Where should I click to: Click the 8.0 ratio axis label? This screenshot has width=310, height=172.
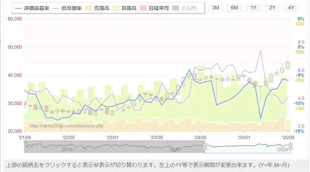click(301, 42)
